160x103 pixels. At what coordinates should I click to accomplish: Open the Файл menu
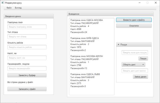coord(9,8)
